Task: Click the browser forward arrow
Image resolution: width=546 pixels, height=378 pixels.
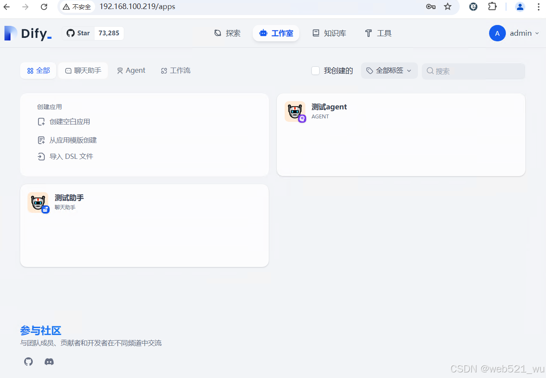Action: point(25,7)
